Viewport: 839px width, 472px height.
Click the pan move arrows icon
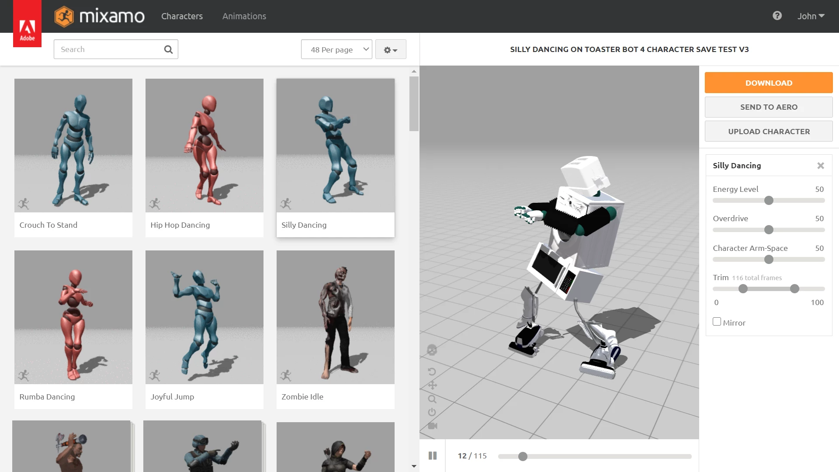(432, 385)
